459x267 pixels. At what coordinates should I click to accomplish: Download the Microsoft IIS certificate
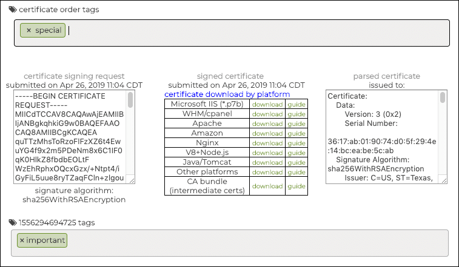[267, 105]
